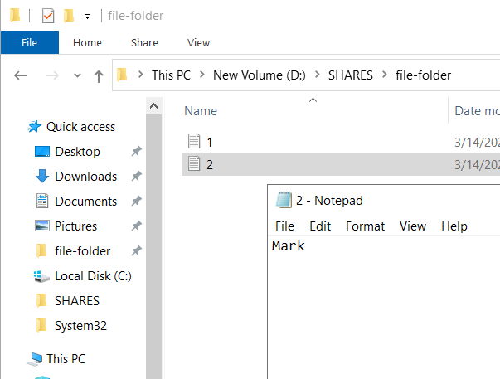
Task: Navigate up one folder level arrow
Action: pos(99,76)
